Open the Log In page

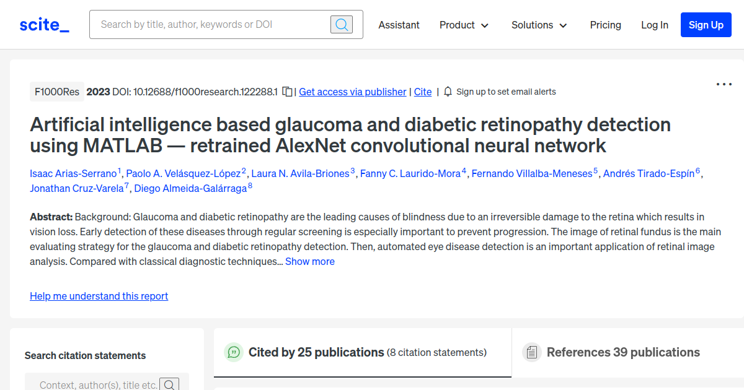click(655, 25)
